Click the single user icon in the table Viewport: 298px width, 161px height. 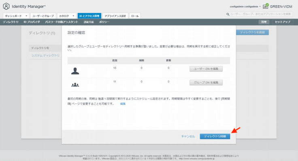(x=75, y=71)
